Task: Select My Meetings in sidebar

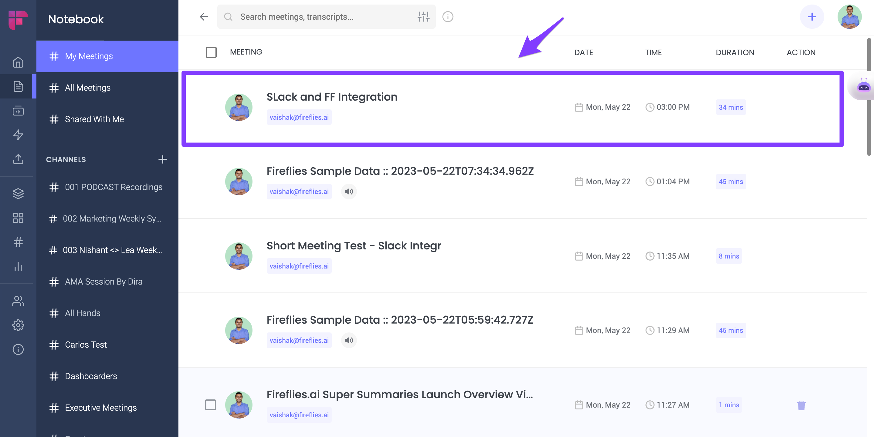Action: [x=107, y=56]
